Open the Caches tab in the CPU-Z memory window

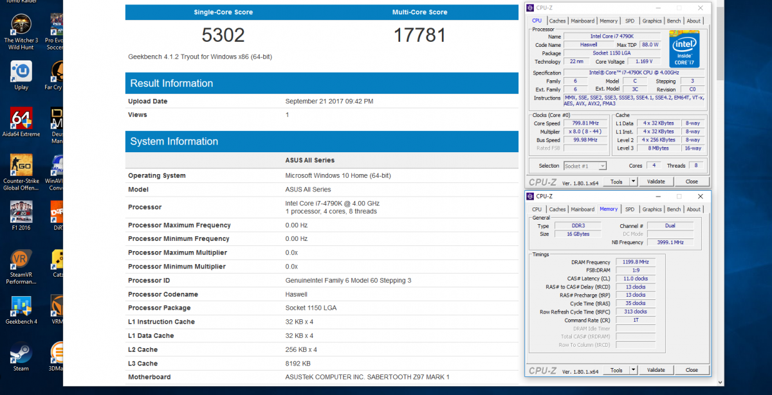pos(557,209)
